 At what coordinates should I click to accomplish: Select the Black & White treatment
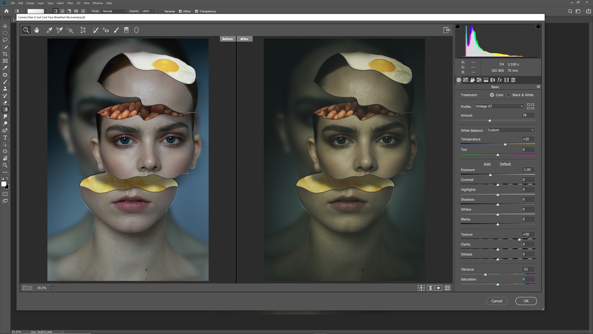[509, 95]
